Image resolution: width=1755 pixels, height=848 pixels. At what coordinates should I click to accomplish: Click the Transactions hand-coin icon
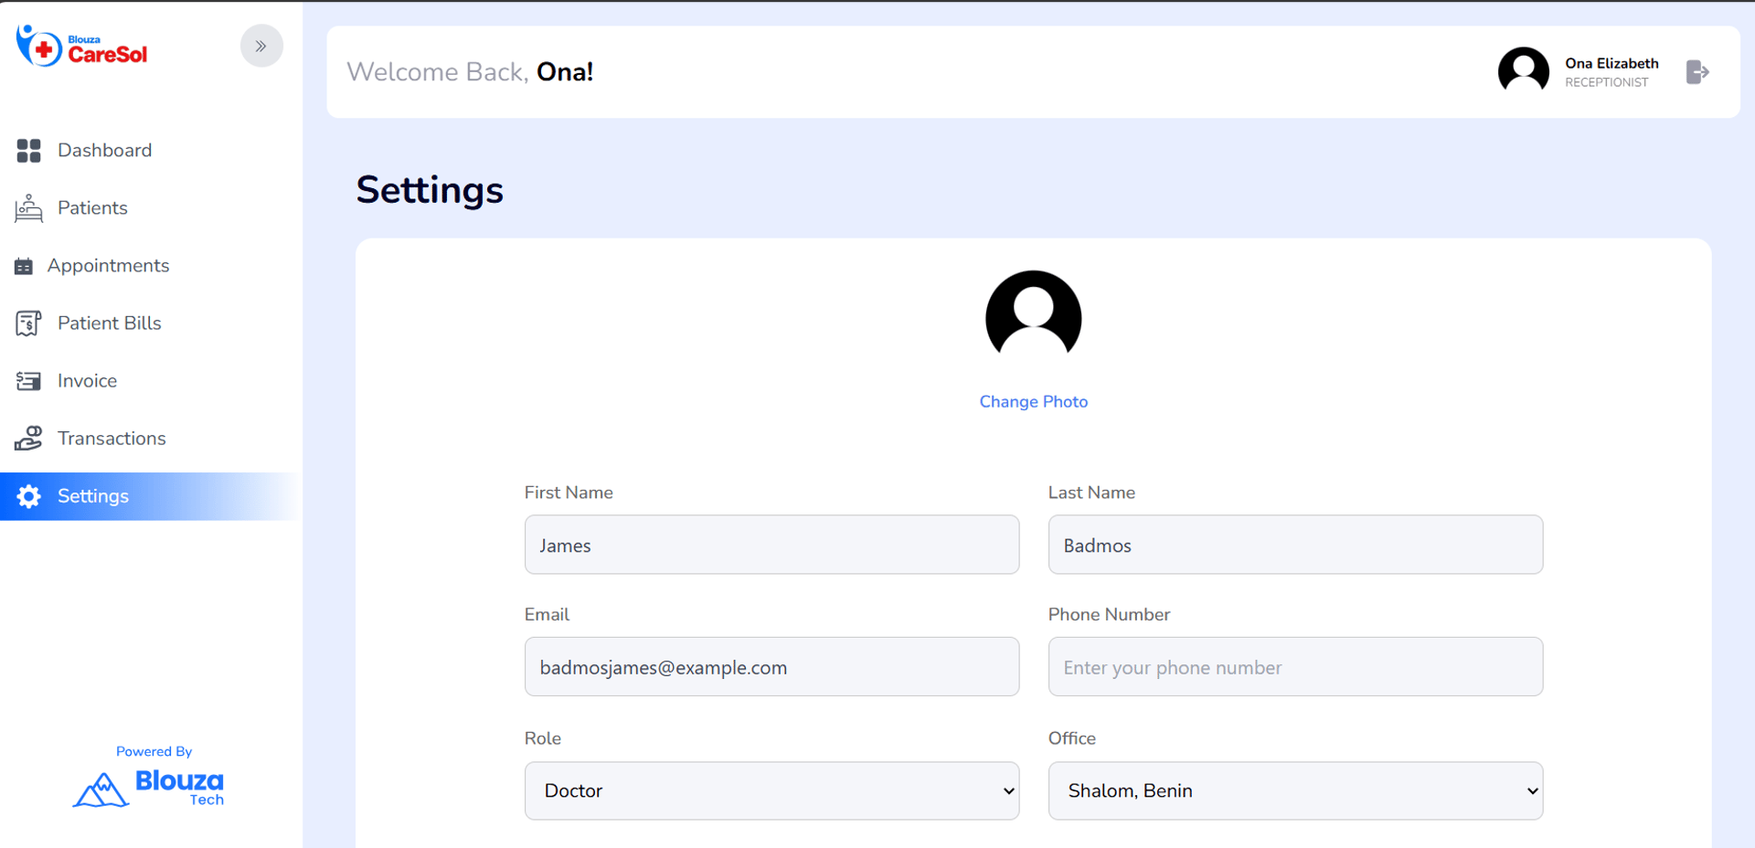click(28, 439)
